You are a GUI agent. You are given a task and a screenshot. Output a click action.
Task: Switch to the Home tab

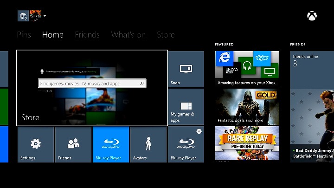[52, 35]
